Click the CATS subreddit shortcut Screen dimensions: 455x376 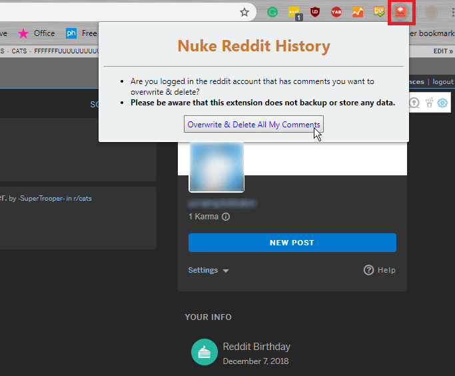(19, 51)
